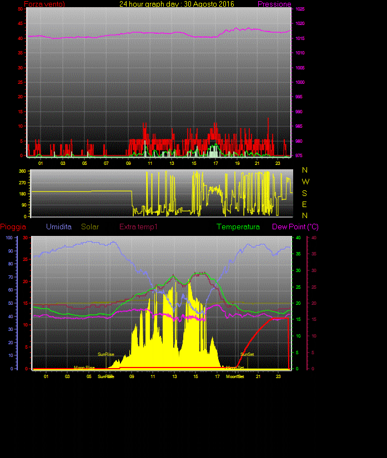The width and height of the screenshot is (387, 458).
Task: Click the "1010" value on the pressure axis
Action: pyautogui.click(x=300, y=53)
